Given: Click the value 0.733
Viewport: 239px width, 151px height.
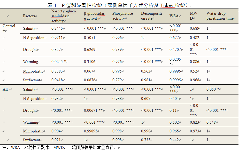Looking at the screenshot, I should pos(146,140).
